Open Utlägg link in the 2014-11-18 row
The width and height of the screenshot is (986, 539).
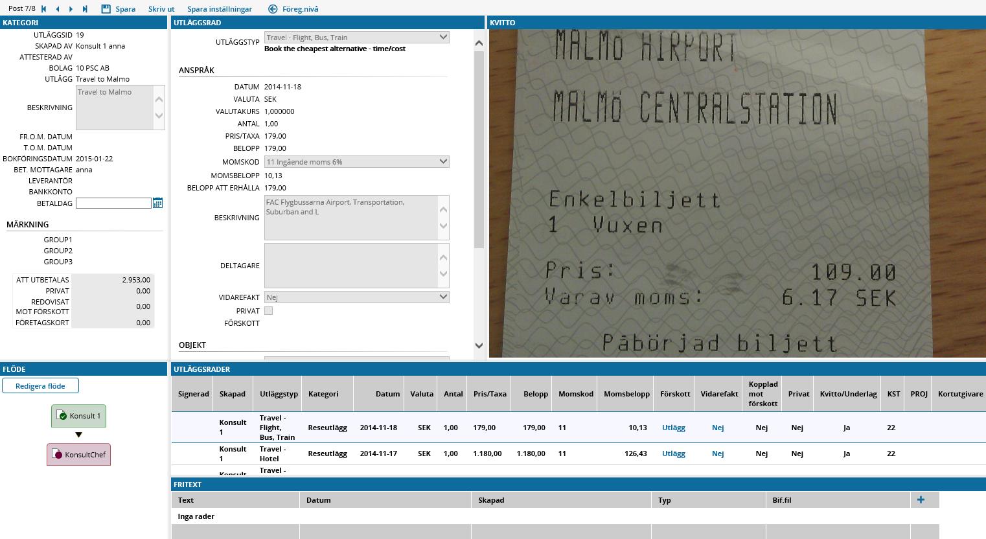pos(674,428)
